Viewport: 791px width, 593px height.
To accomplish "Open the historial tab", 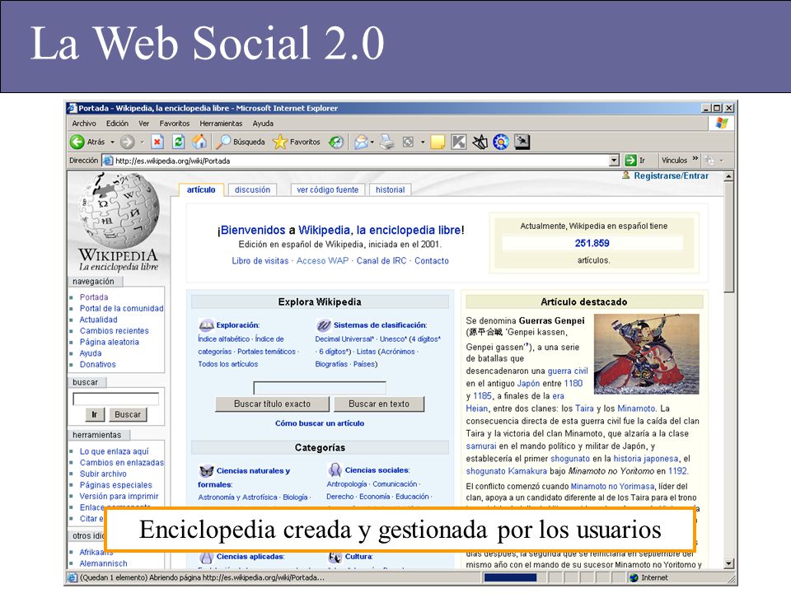I will pos(390,189).
